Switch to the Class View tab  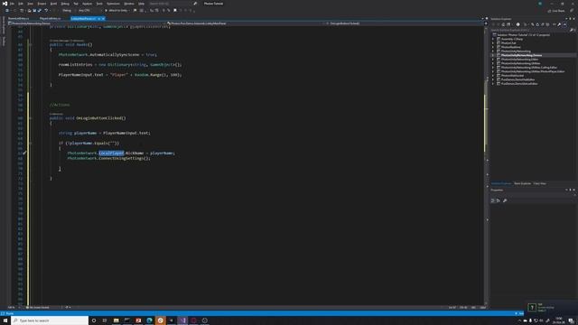(x=540, y=183)
